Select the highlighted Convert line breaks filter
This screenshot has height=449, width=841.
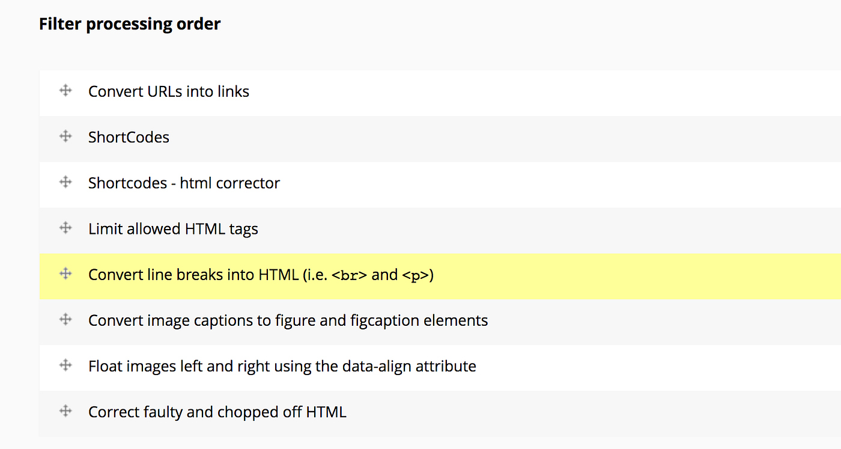(261, 275)
